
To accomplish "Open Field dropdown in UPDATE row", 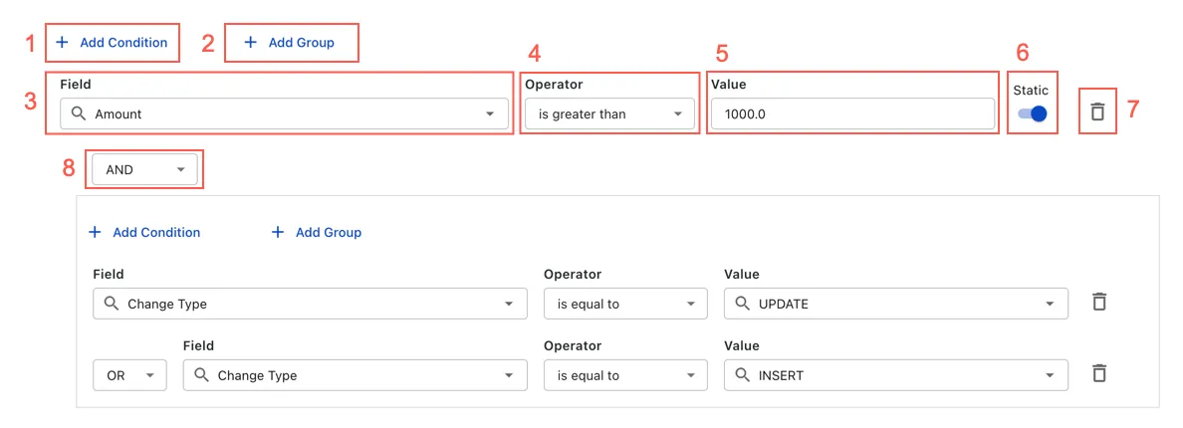I will 310,304.
